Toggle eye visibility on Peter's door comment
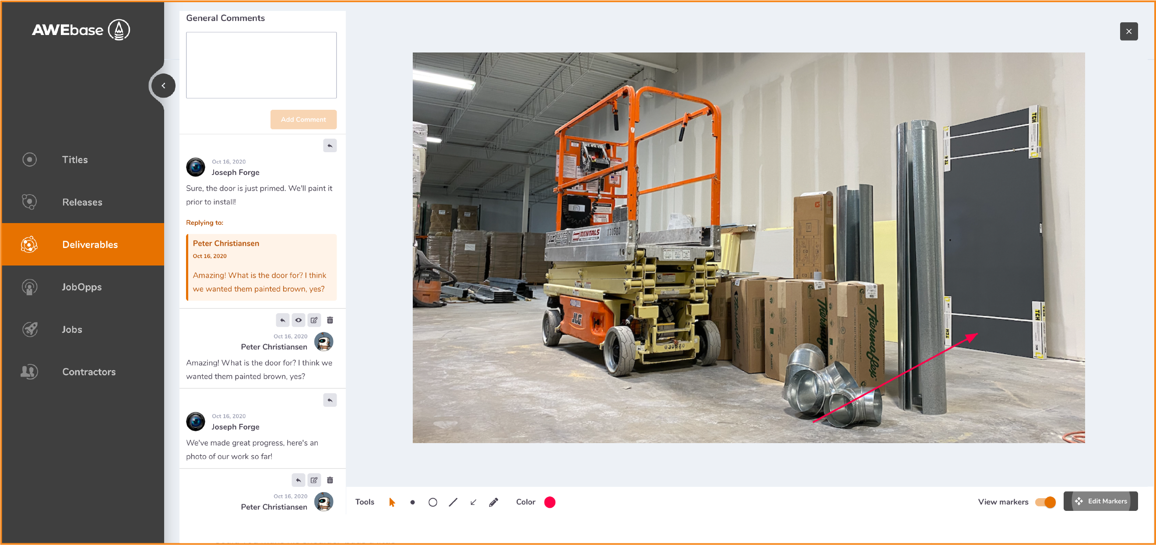Image resolution: width=1156 pixels, height=545 pixels. (x=299, y=320)
